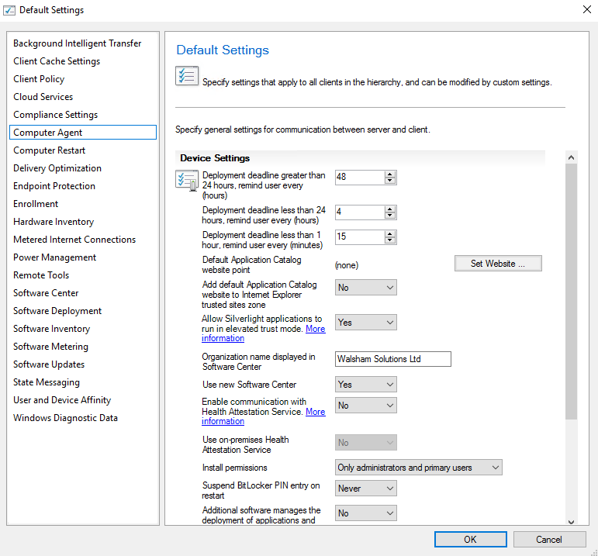The width and height of the screenshot is (598, 556).
Task: Select Software Deployment
Action: (57, 311)
